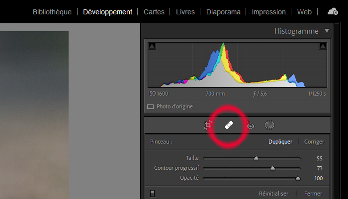Open the Masking tool dotted circle
Viewport: 348px width, 199px height.
pyautogui.click(x=269, y=125)
